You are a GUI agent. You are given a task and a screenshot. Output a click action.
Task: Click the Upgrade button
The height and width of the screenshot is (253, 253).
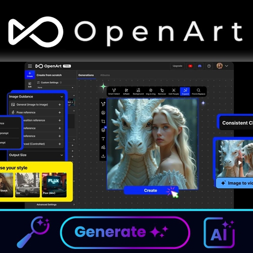tap(178, 66)
